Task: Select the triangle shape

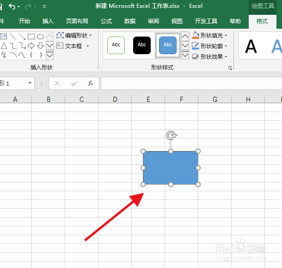Action: [4, 46]
